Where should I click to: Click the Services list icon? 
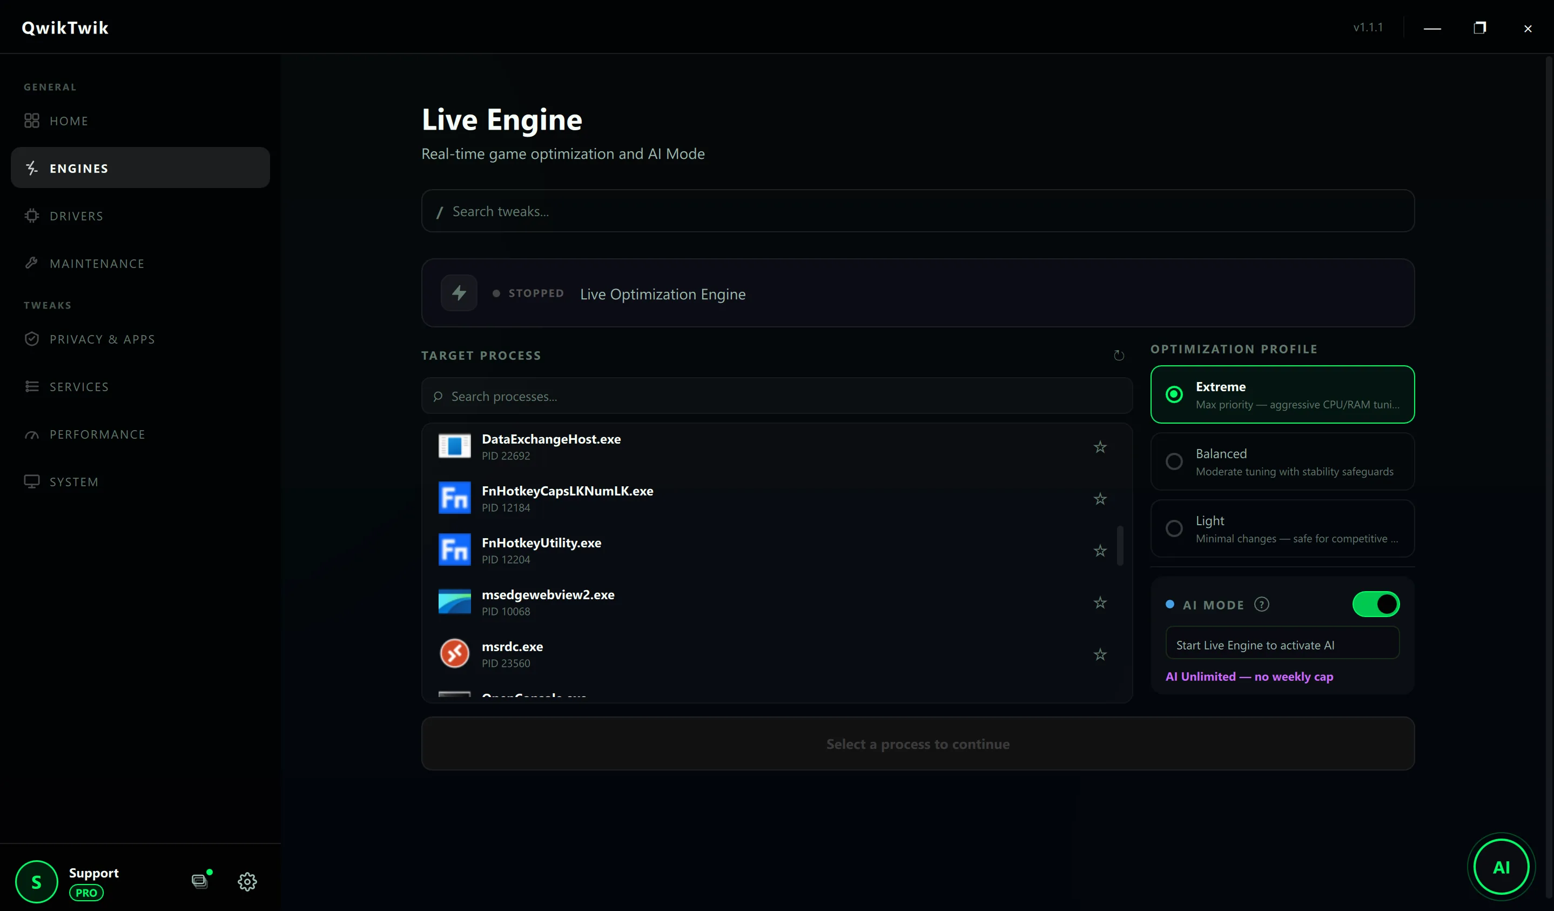point(31,387)
